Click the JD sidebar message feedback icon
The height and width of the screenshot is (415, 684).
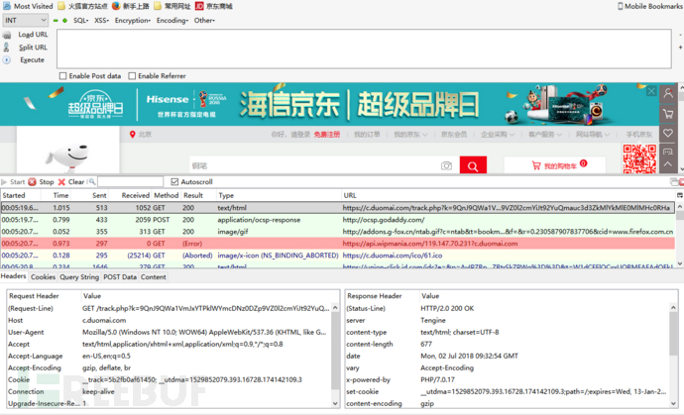668,152
